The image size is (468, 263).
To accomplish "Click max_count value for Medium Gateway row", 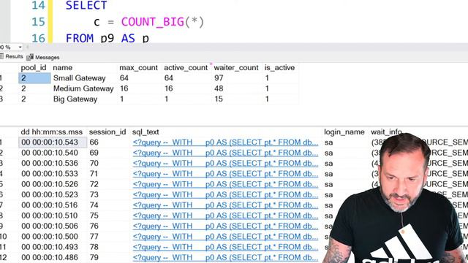I will [124, 88].
